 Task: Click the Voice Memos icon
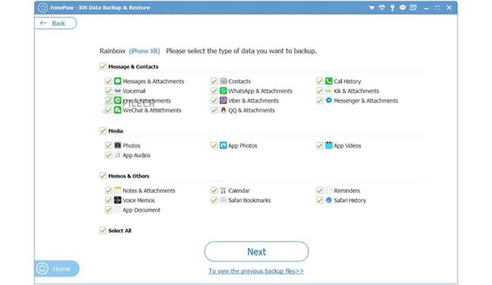tap(118, 200)
